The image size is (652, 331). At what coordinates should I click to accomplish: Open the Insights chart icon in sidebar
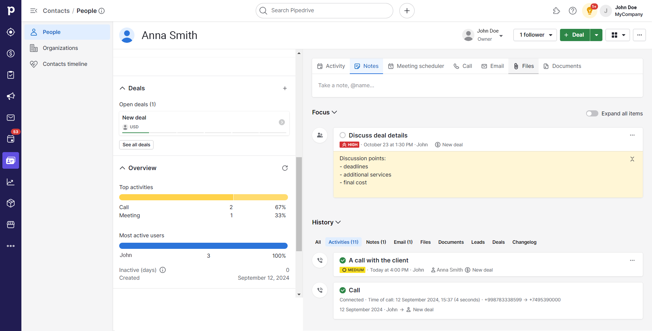point(11,182)
